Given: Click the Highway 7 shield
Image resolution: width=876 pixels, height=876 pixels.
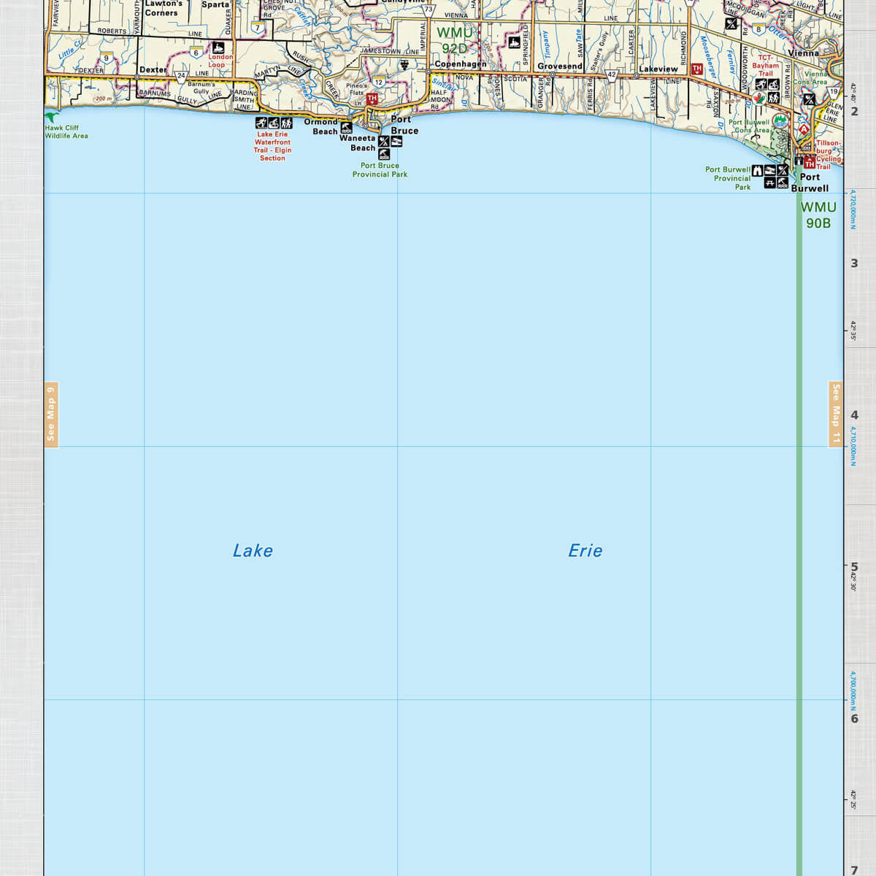Looking at the screenshot, I should pyautogui.click(x=257, y=26).
